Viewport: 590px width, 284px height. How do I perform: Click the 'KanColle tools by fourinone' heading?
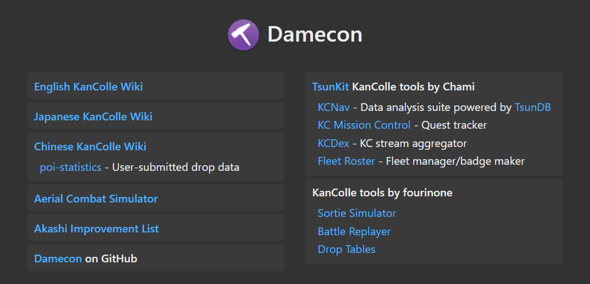point(382,192)
